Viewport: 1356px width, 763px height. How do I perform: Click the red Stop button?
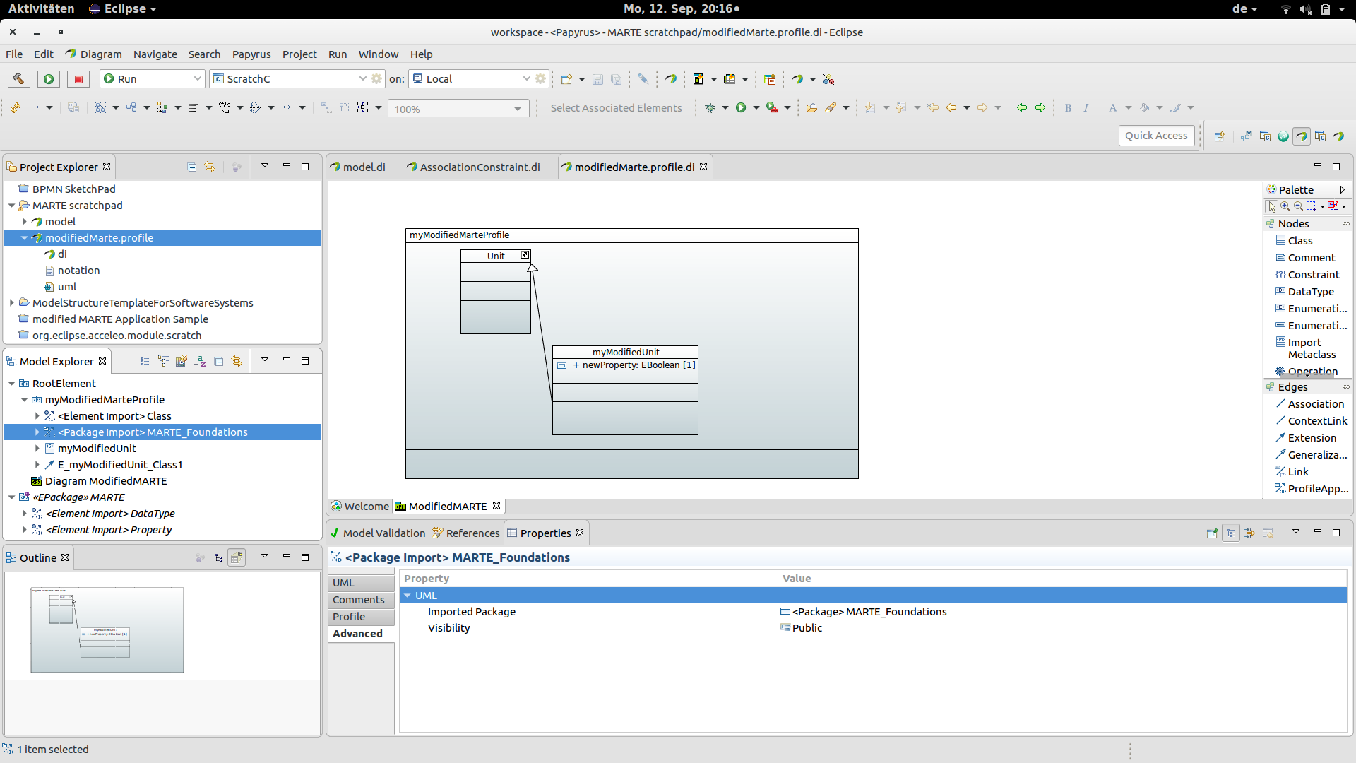(x=78, y=79)
